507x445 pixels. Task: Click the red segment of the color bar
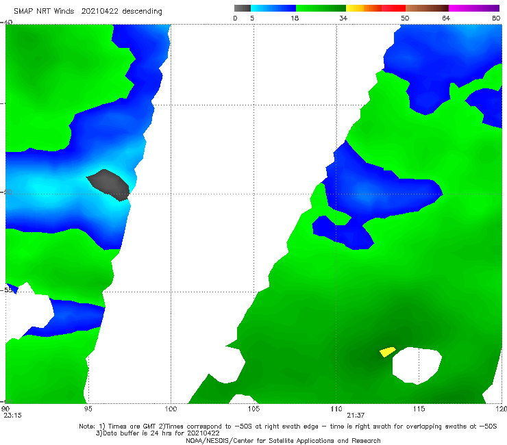click(393, 8)
